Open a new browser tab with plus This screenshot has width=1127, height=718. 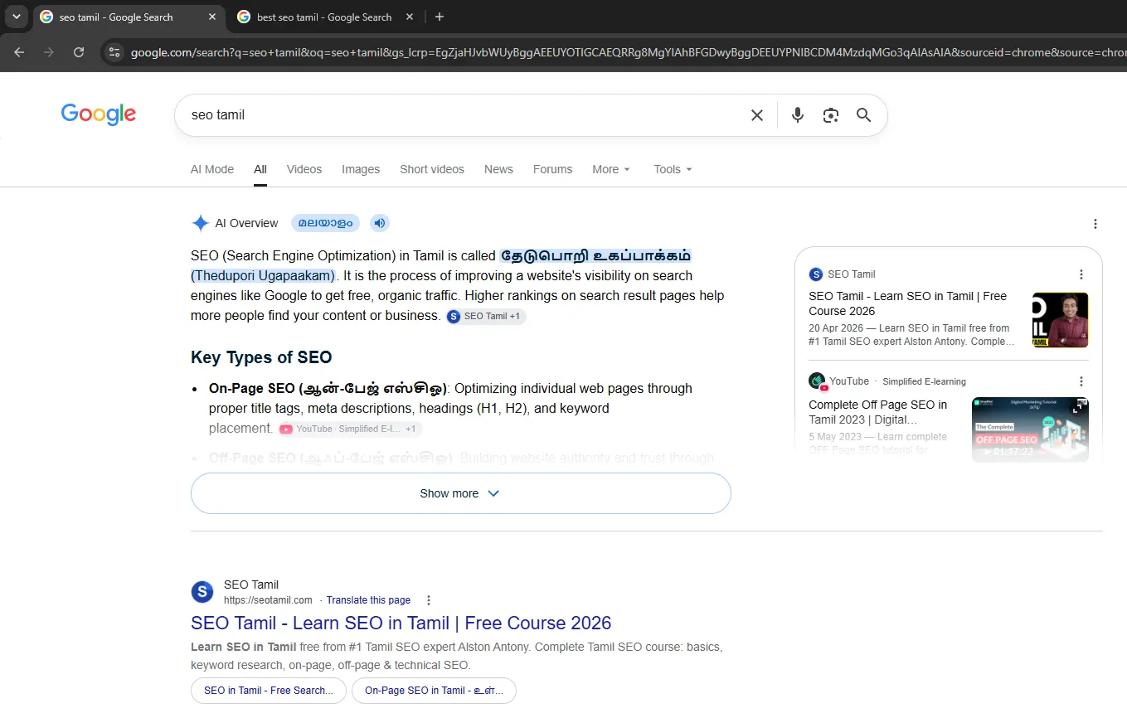click(440, 17)
